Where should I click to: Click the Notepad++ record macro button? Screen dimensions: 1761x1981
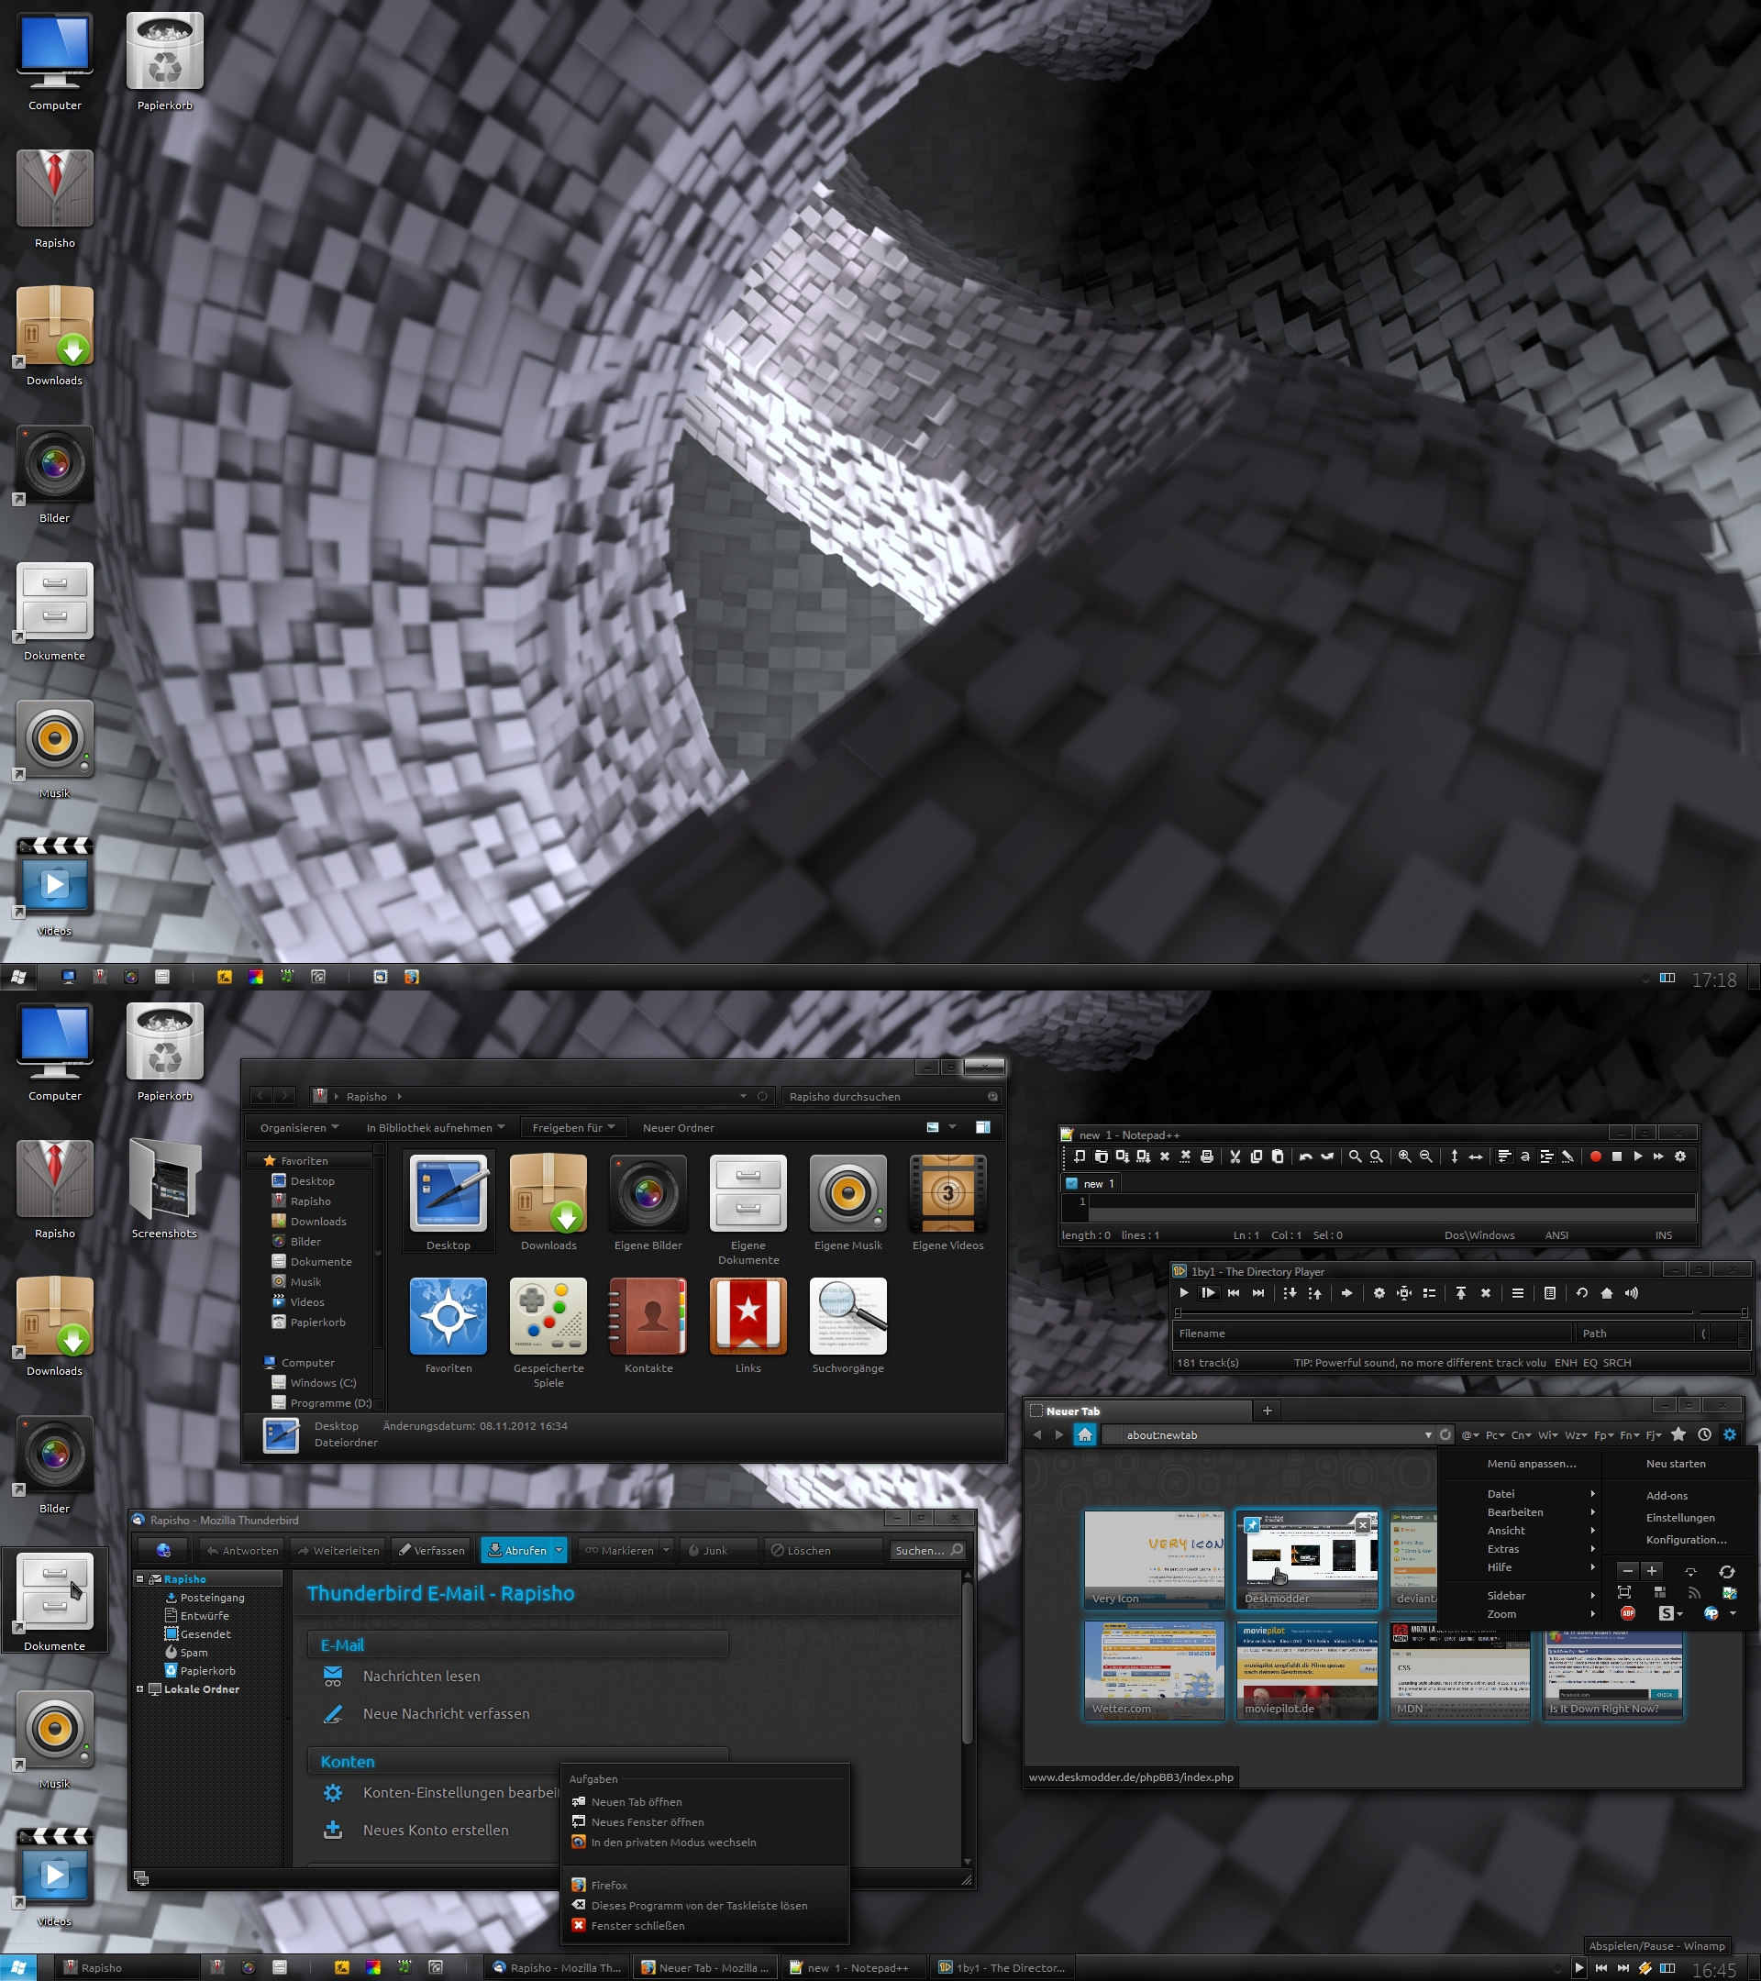coord(1595,1157)
